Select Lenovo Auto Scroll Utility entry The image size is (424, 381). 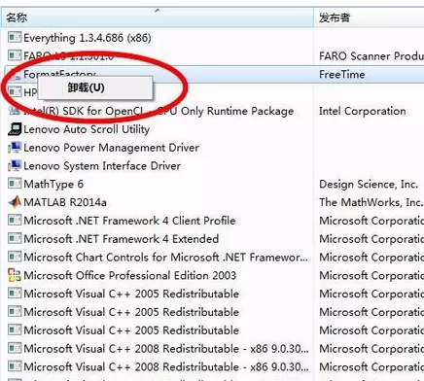click(87, 129)
